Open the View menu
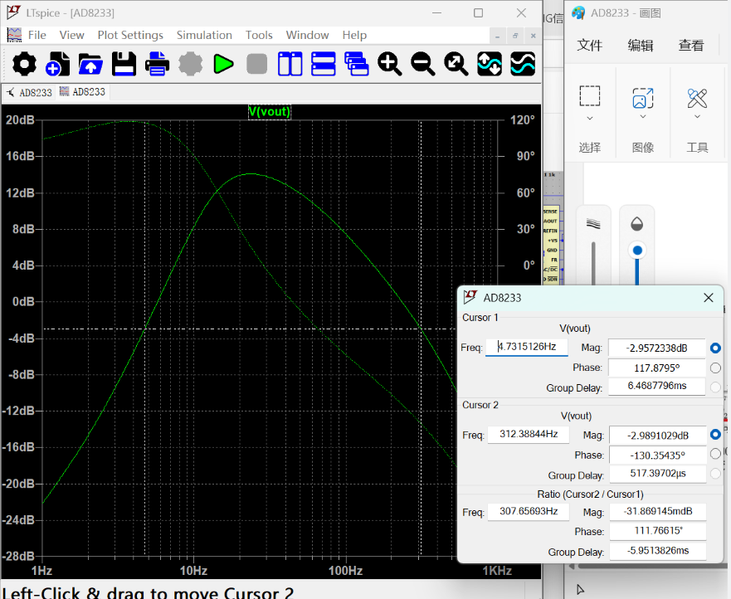Image resolution: width=731 pixels, height=599 pixels. tap(72, 35)
